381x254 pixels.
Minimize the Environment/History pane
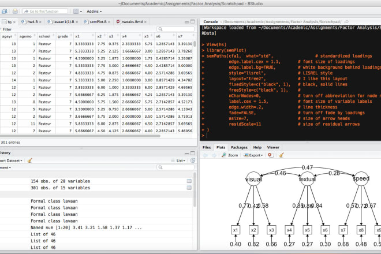coord(186,153)
